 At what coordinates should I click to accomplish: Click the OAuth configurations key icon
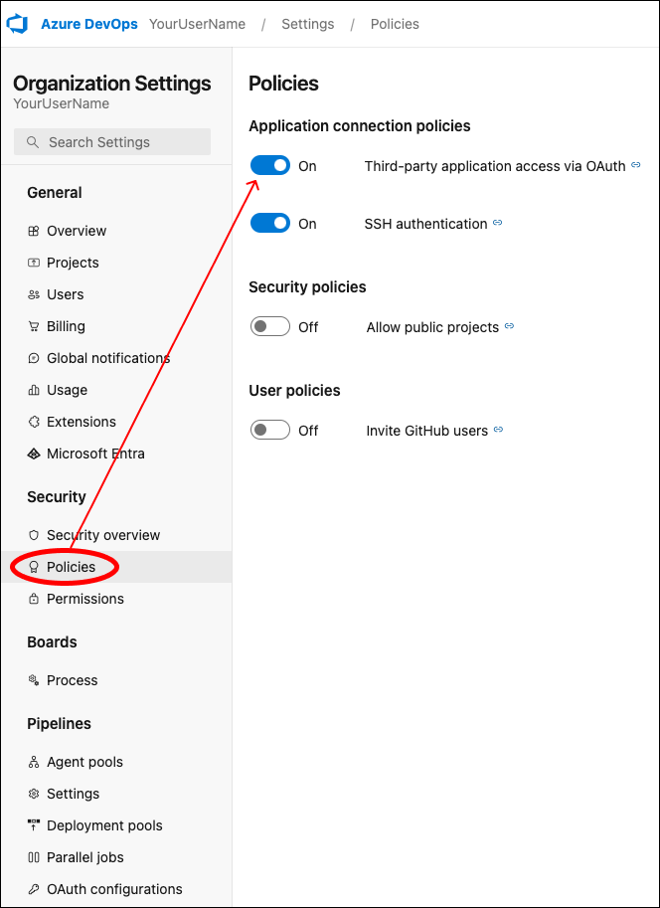point(34,889)
